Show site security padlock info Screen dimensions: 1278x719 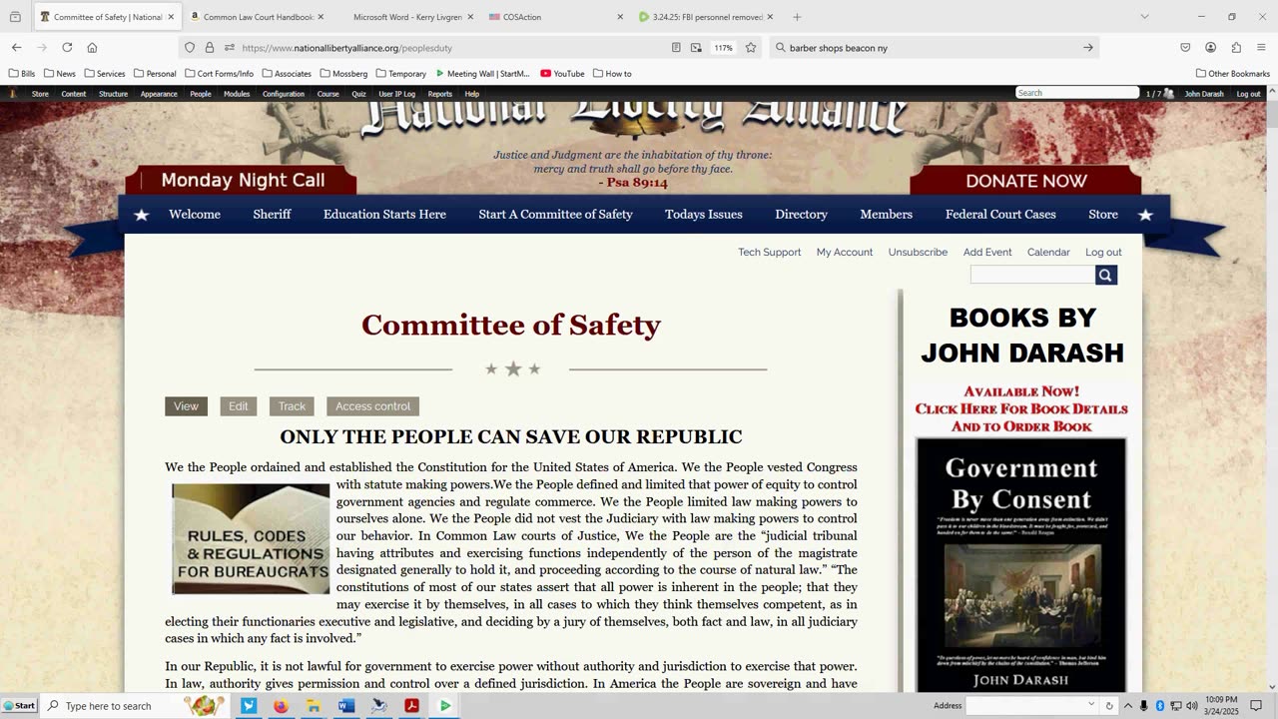pyautogui.click(x=210, y=47)
